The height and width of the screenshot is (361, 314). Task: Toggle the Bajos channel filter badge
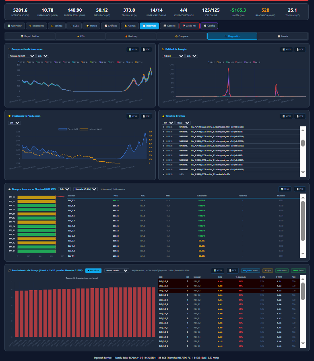pos(267,271)
